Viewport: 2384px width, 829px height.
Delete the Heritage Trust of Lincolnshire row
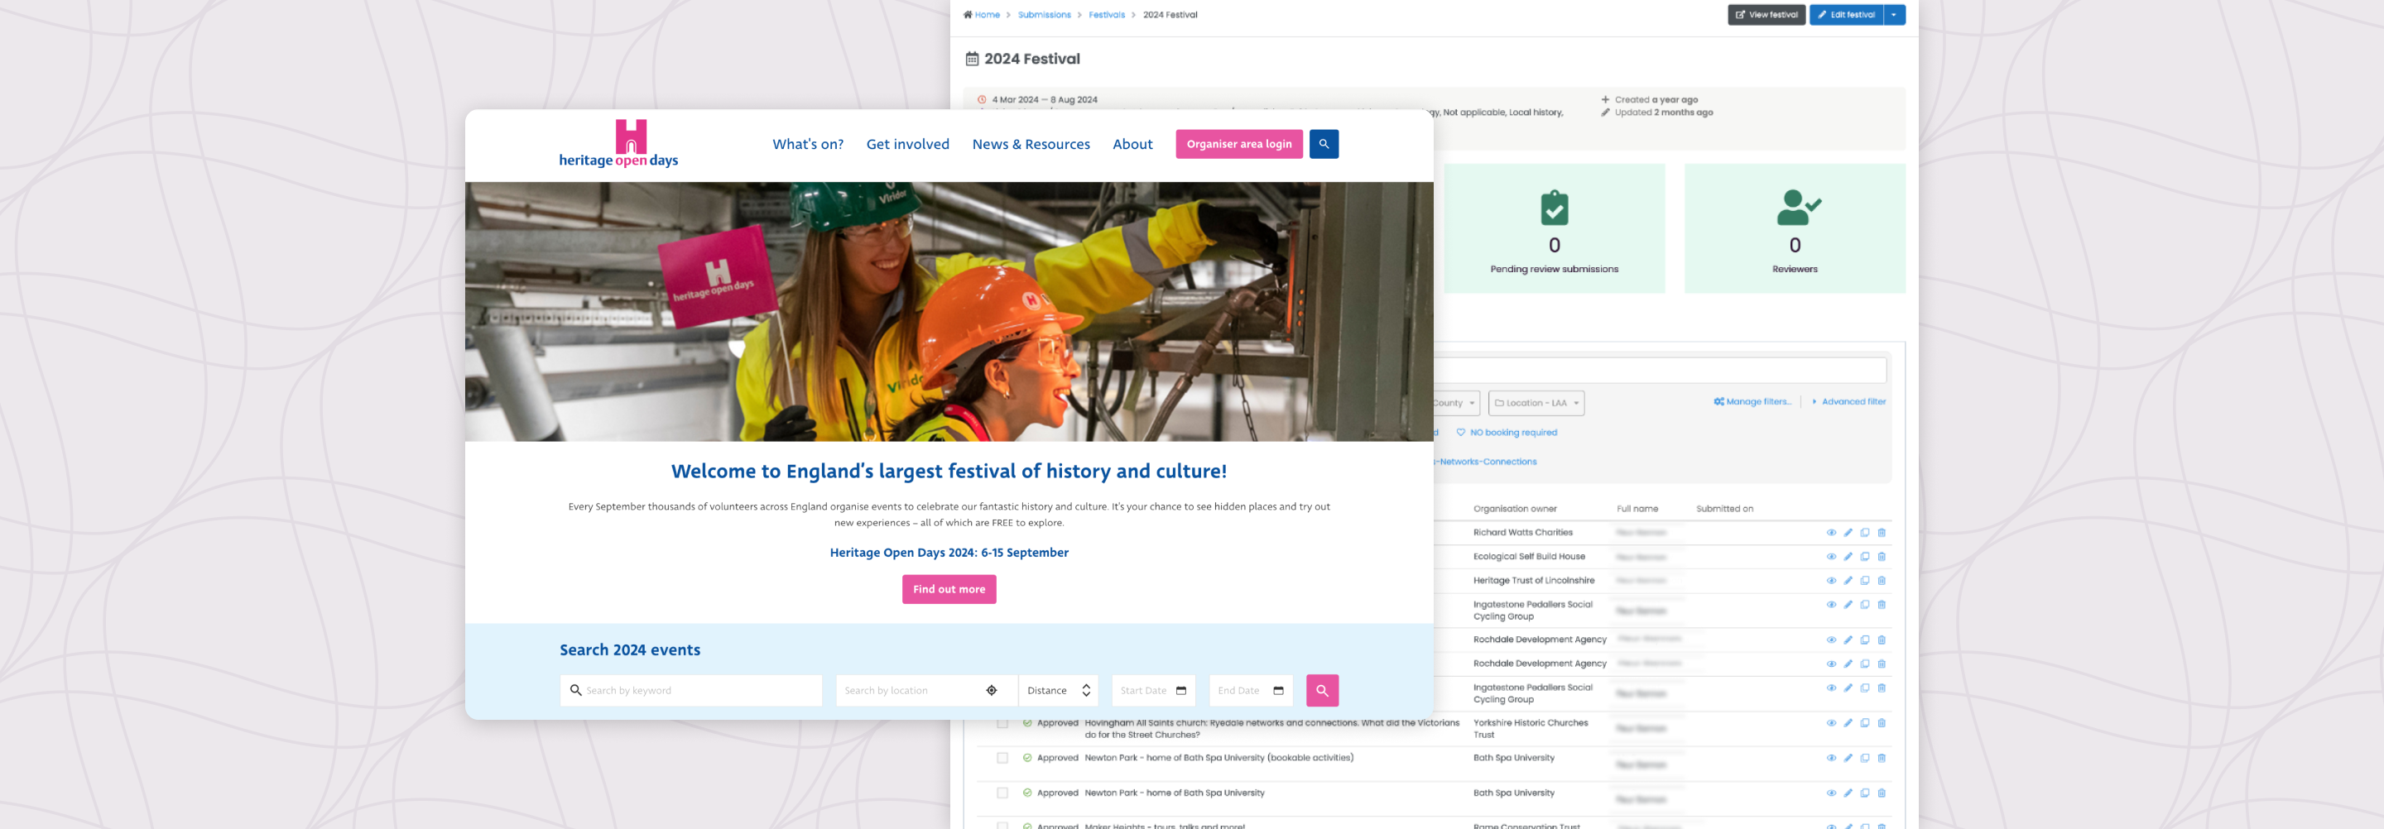click(1881, 581)
